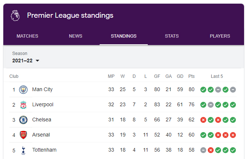The image size is (247, 159).
Task: Click the Liverpool club crest
Action: coord(23,105)
